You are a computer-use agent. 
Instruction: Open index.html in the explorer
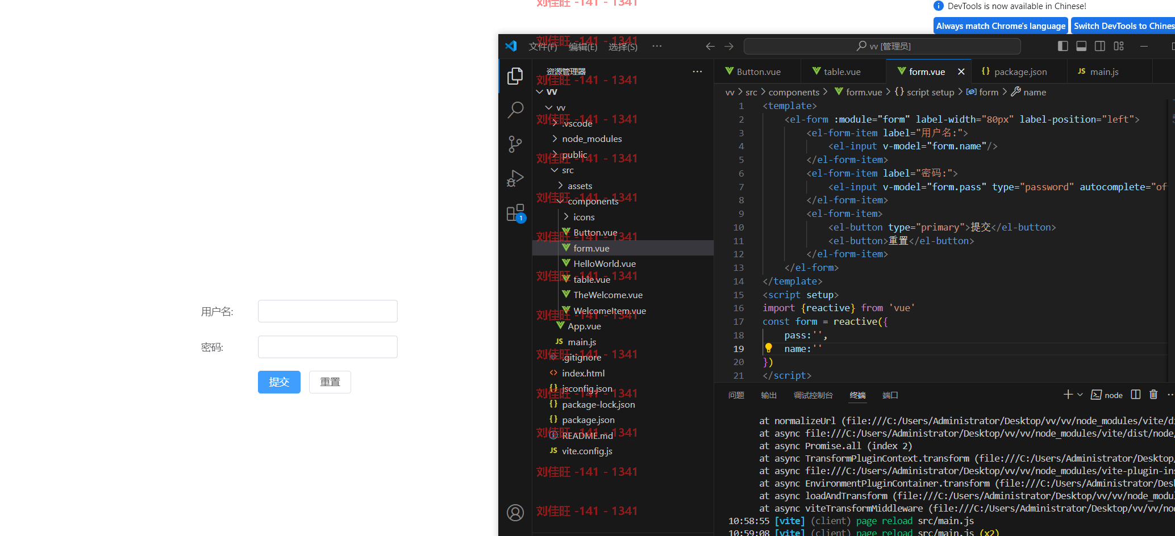click(x=623, y=373)
